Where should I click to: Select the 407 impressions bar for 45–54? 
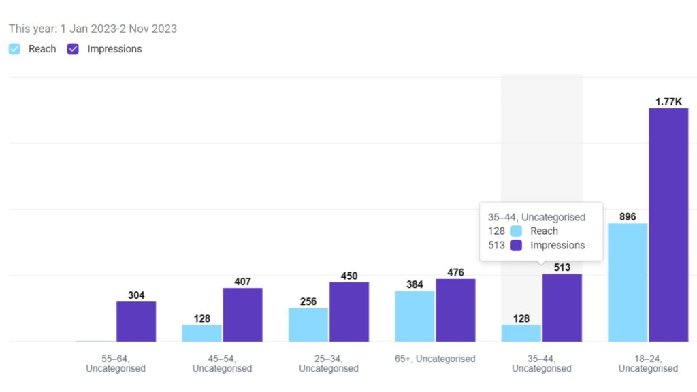click(243, 315)
